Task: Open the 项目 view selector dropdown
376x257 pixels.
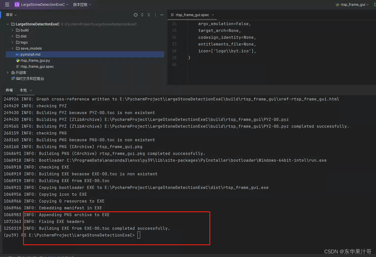Action: pyautogui.click(x=12, y=15)
